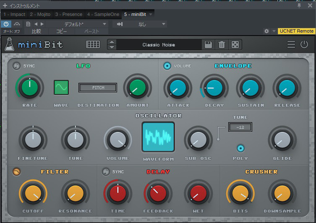This screenshot has width=316, height=223.
Task: Select the 5 - miniBit tab
Action: [x=135, y=15]
